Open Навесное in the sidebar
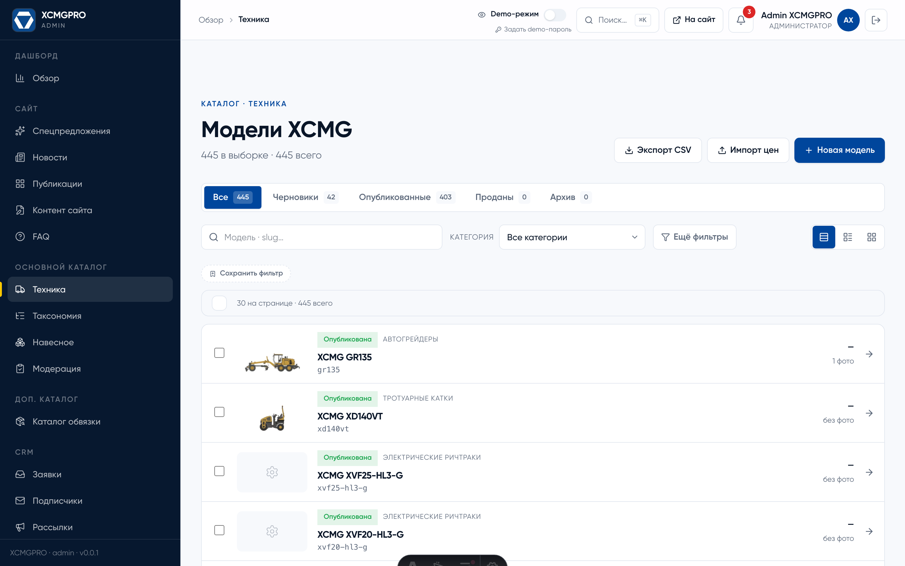 (x=90, y=342)
